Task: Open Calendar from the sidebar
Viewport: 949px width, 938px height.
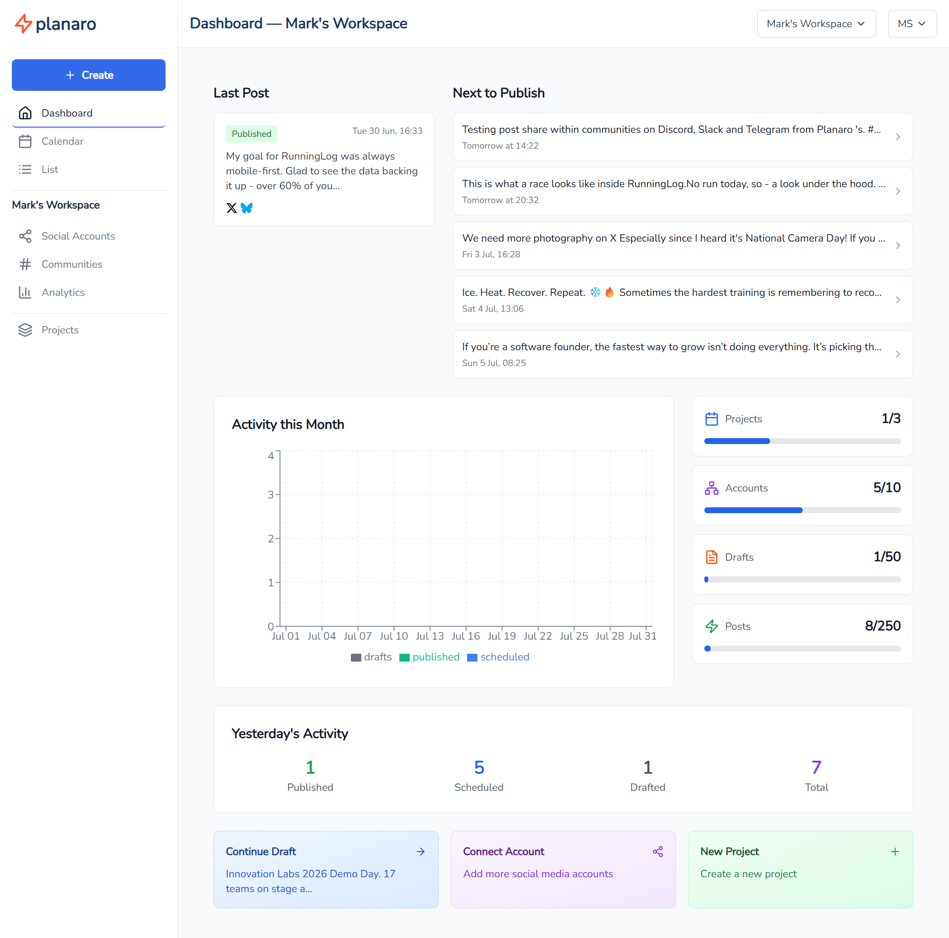Action: 88,141
